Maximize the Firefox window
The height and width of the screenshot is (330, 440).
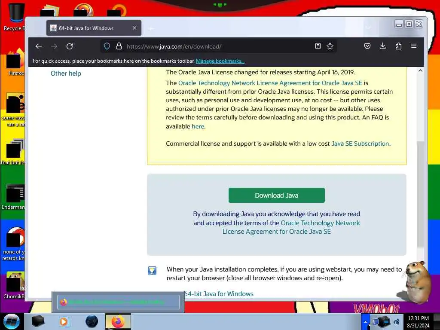[409, 24]
